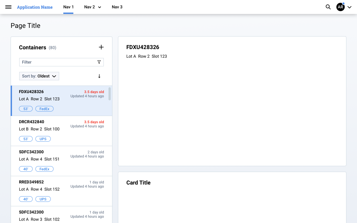Click the add container plus icon
This screenshot has height=223, width=357.
point(101,47)
